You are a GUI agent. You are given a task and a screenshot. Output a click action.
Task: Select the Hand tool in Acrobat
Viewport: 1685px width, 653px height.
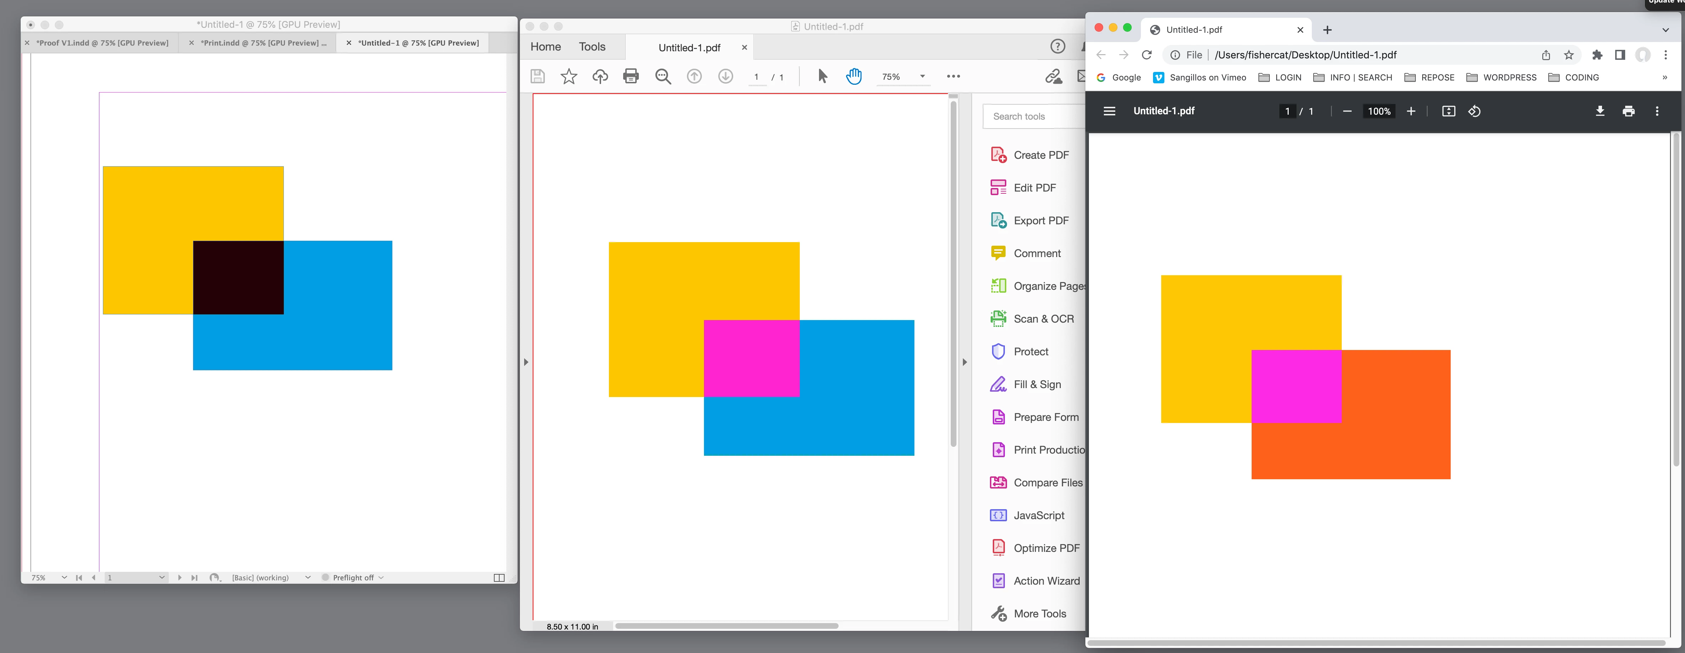(854, 77)
